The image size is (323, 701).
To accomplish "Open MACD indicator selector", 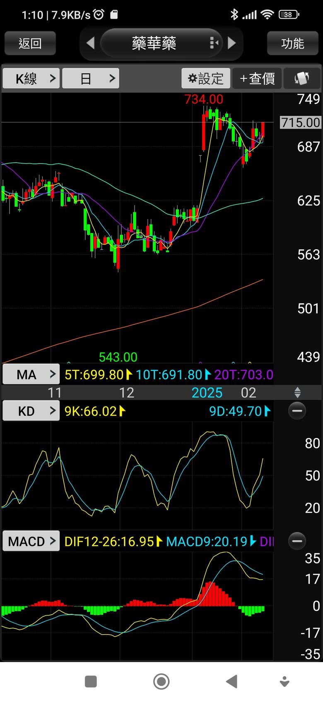I will tap(31, 541).
